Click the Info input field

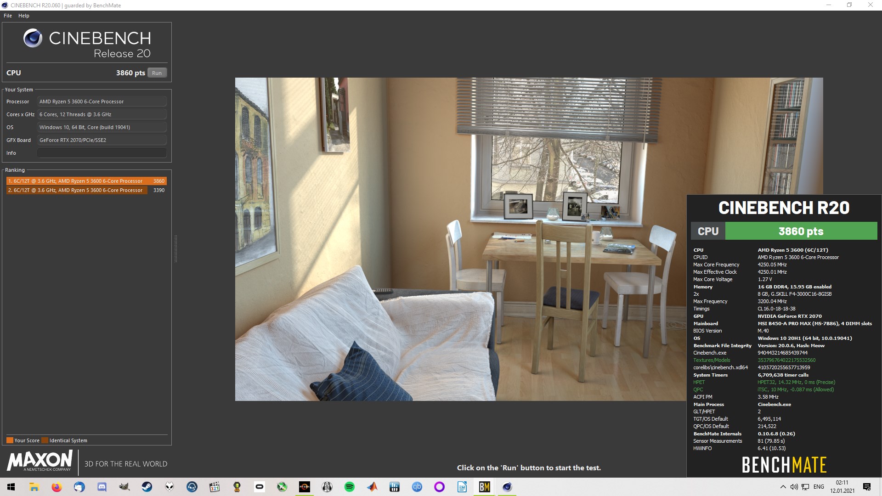click(102, 153)
